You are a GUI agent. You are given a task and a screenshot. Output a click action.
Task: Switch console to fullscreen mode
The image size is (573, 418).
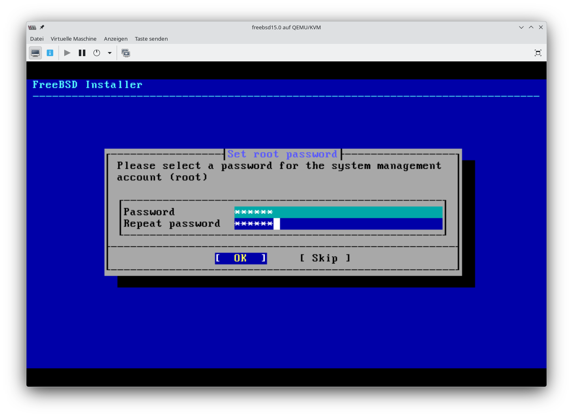click(x=538, y=53)
